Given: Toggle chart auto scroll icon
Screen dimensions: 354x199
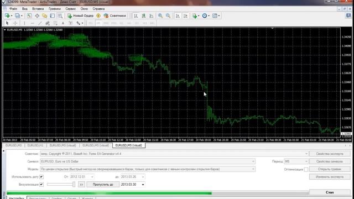Looking at the screenshot, I should [x=178, y=15].
